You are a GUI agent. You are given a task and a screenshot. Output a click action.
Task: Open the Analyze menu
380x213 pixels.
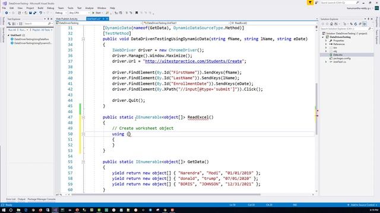tap(89, 8)
